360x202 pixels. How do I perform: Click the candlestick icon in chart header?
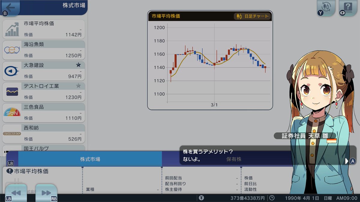239,16
